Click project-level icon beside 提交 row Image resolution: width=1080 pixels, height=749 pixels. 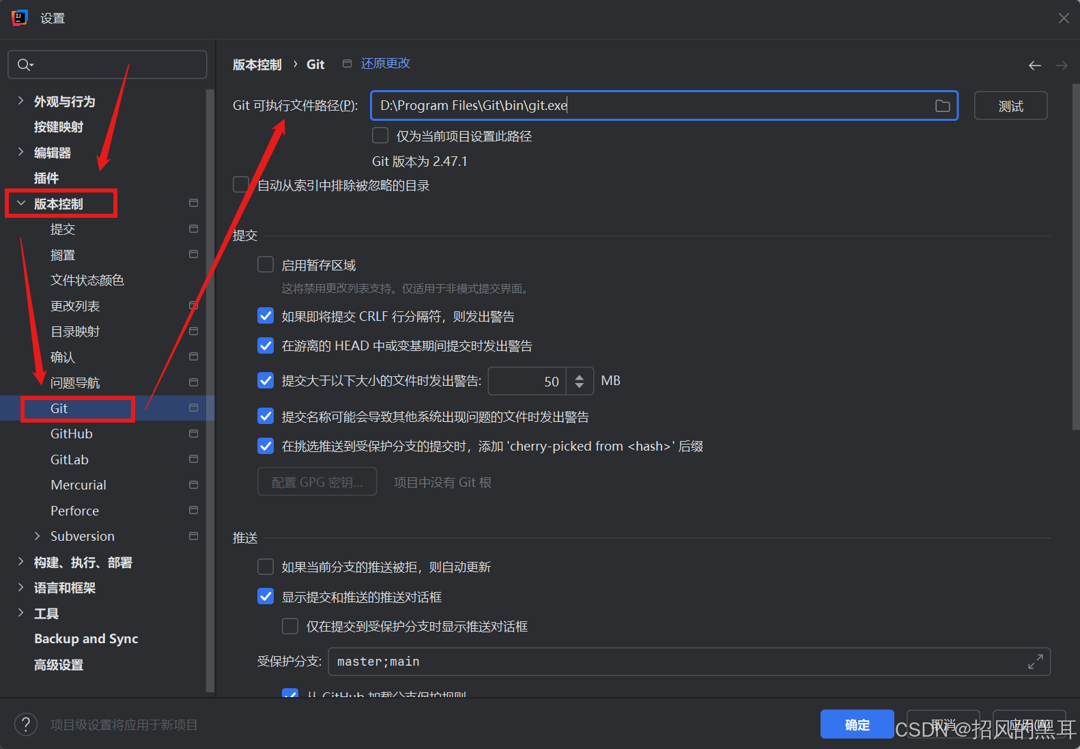click(193, 229)
